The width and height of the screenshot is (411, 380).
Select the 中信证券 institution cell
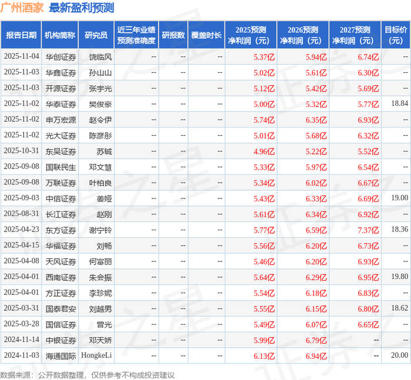click(61, 199)
